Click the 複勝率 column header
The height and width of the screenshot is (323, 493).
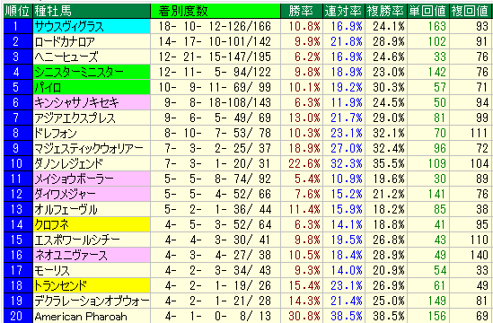[x=386, y=12]
